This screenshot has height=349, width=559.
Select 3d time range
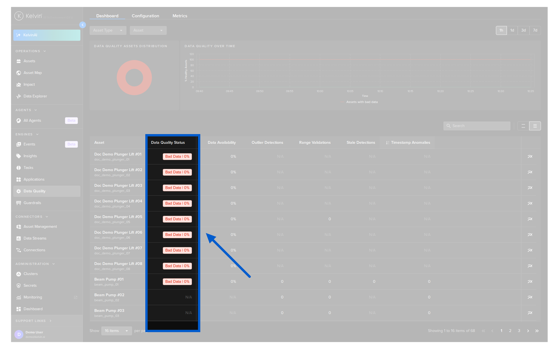[x=523, y=30]
